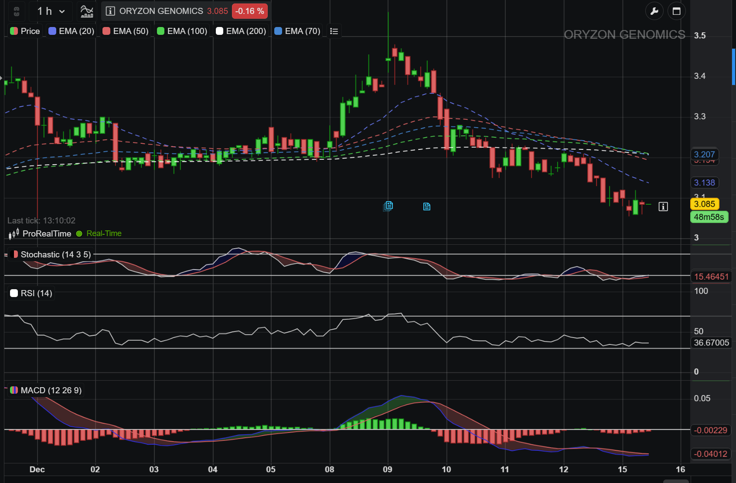Click the ORYZON GENOMICS instrument name
736x483 pixels.
point(161,11)
